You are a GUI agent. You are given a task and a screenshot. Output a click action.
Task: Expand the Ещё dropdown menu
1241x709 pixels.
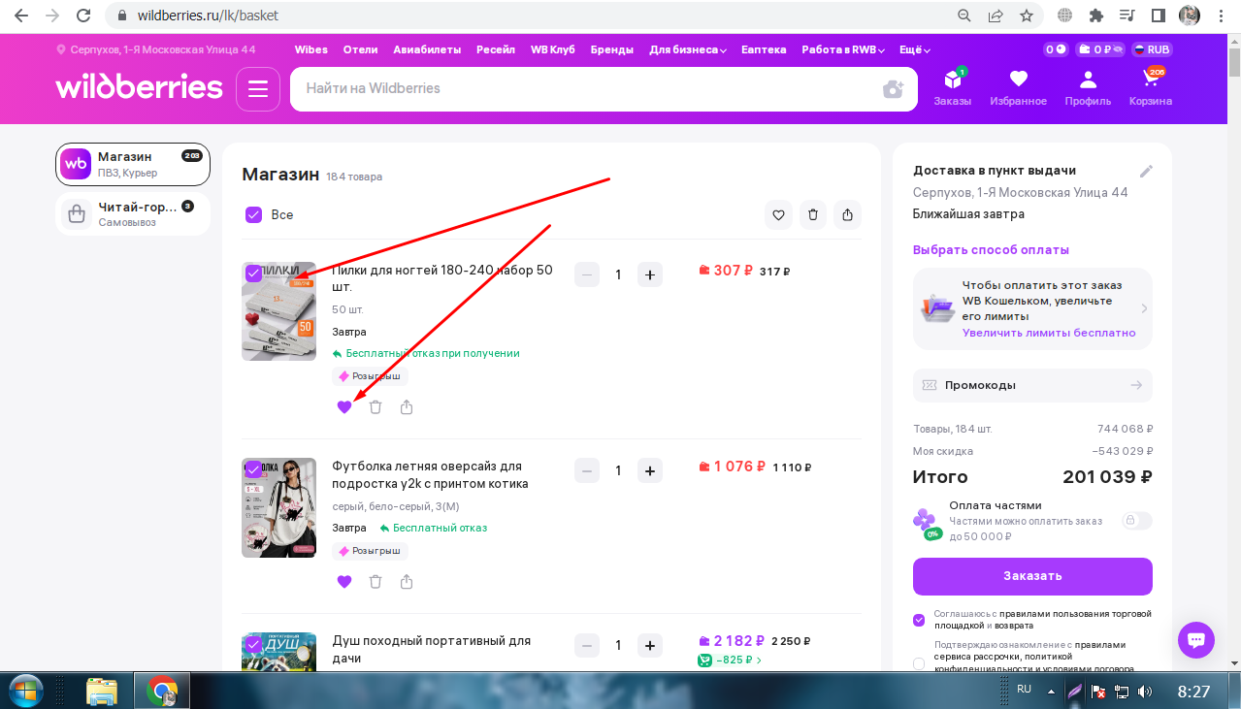(x=915, y=49)
